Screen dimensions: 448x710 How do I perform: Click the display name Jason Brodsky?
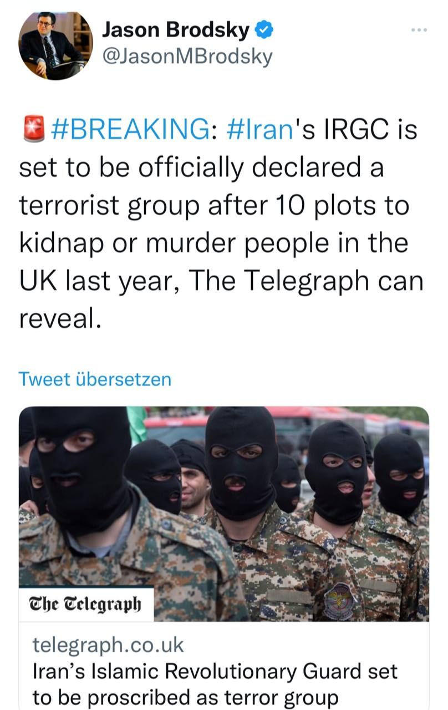coord(176,31)
